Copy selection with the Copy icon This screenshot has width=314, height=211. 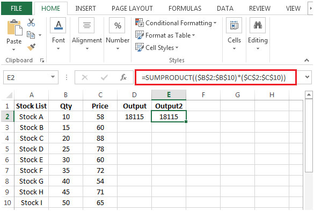pos(31,35)
